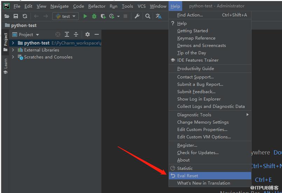Open Change Memory Settings

[210, 122]
